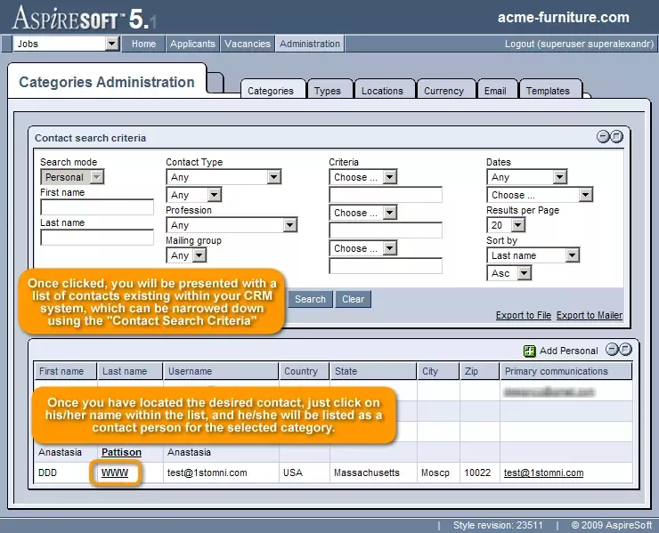Go to the Home menu
659x533 pixels.
pyautogui.click(x=143, y=44)
